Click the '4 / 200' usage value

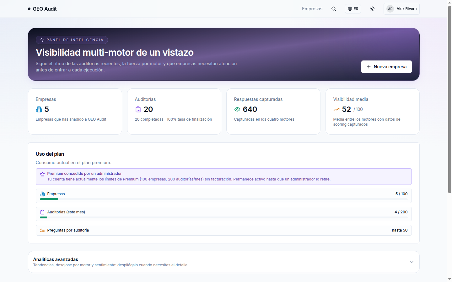[401, 212]
